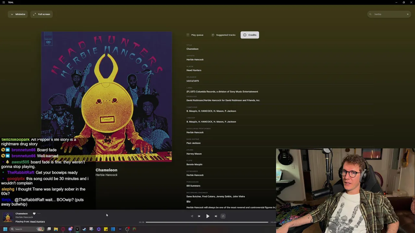
Task: Open the Windows Start menu
Action: point(5,229)
